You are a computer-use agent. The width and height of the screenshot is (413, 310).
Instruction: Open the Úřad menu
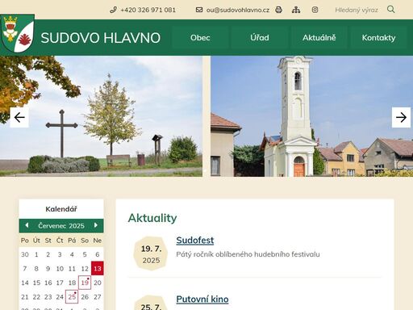click(260, 38)
